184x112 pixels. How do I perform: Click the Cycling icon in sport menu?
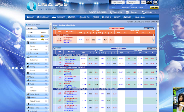[x=28, y=74]
